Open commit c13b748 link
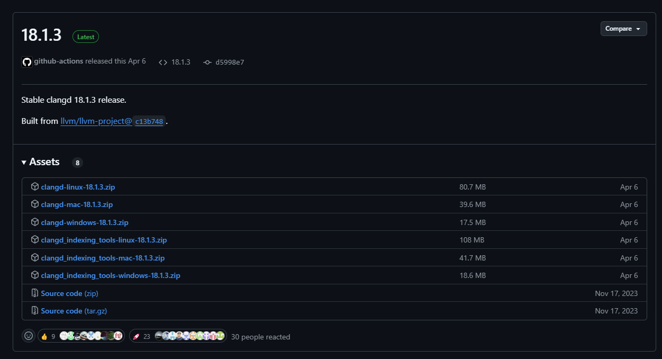This screenshot has width=662, height=359. click(x=149, y=121)
